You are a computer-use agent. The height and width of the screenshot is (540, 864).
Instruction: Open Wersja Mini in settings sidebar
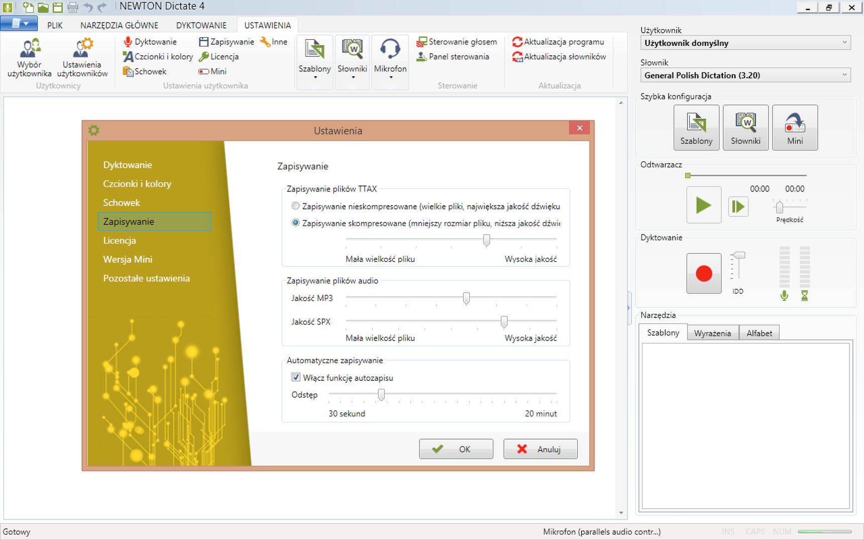(x=128, y=259)
